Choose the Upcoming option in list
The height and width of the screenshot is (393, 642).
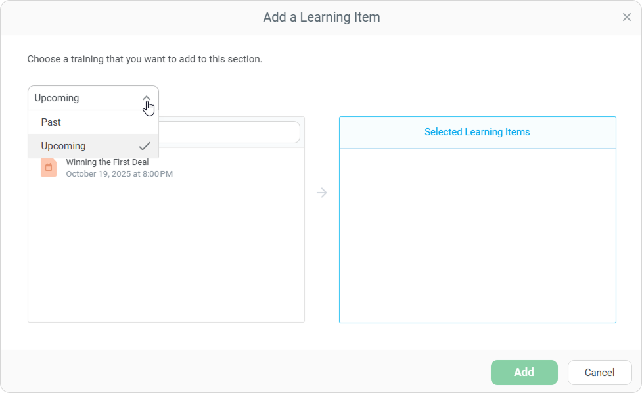point(64,146)
